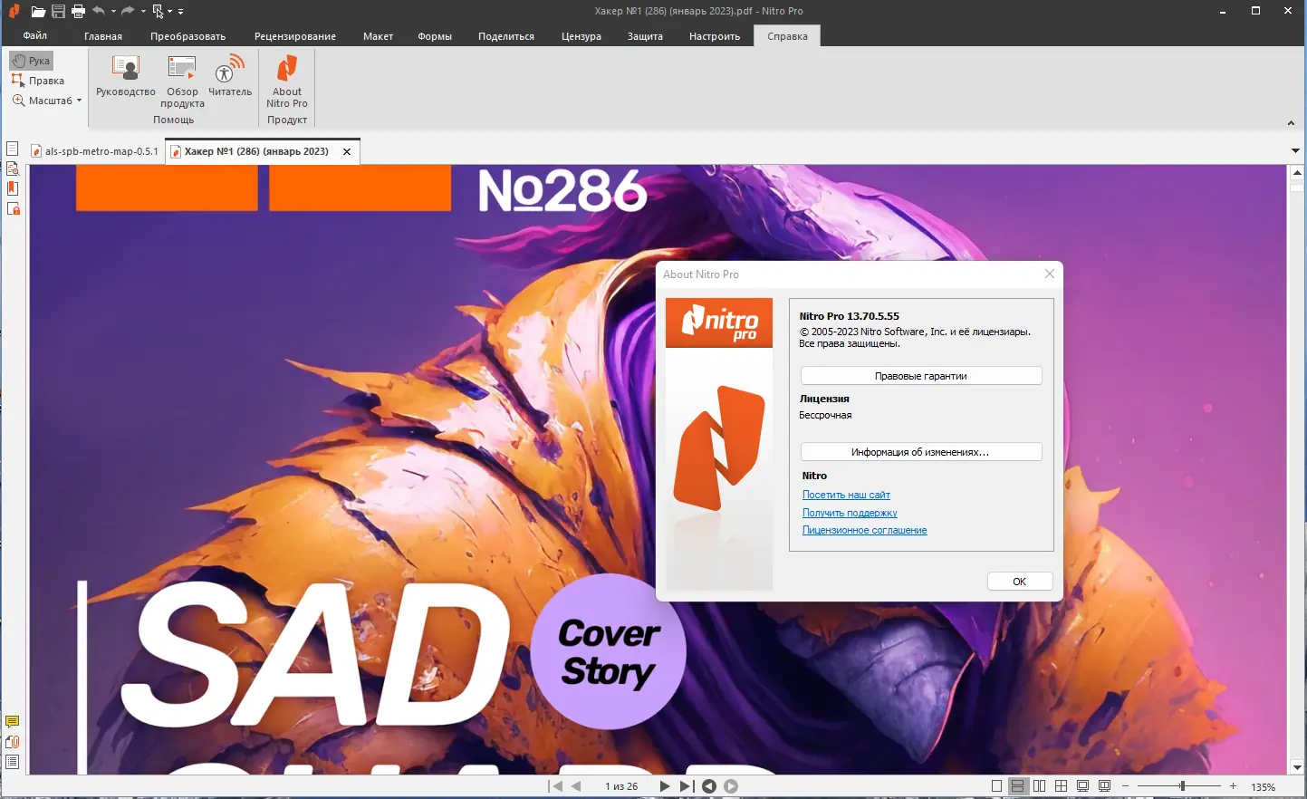This screenshot has height=799, width=1307.
Task: Click the page number field showing 1 из 26
Action: pyautogui.click(x=621, y=786)
